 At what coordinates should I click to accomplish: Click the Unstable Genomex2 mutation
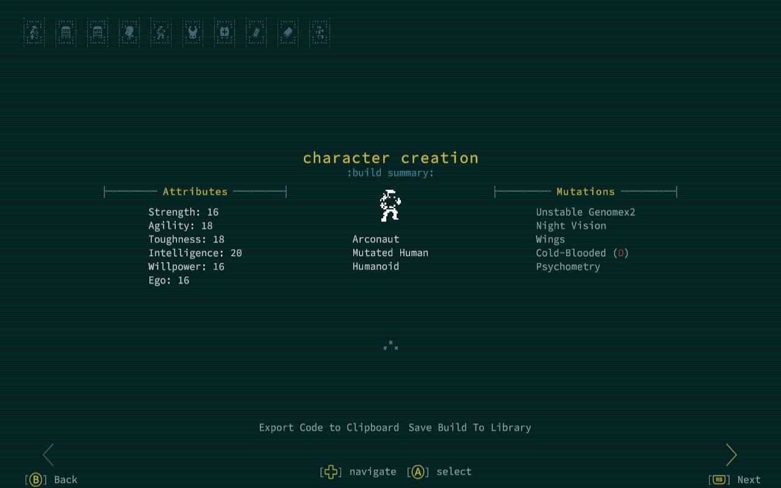coord(586,212)
